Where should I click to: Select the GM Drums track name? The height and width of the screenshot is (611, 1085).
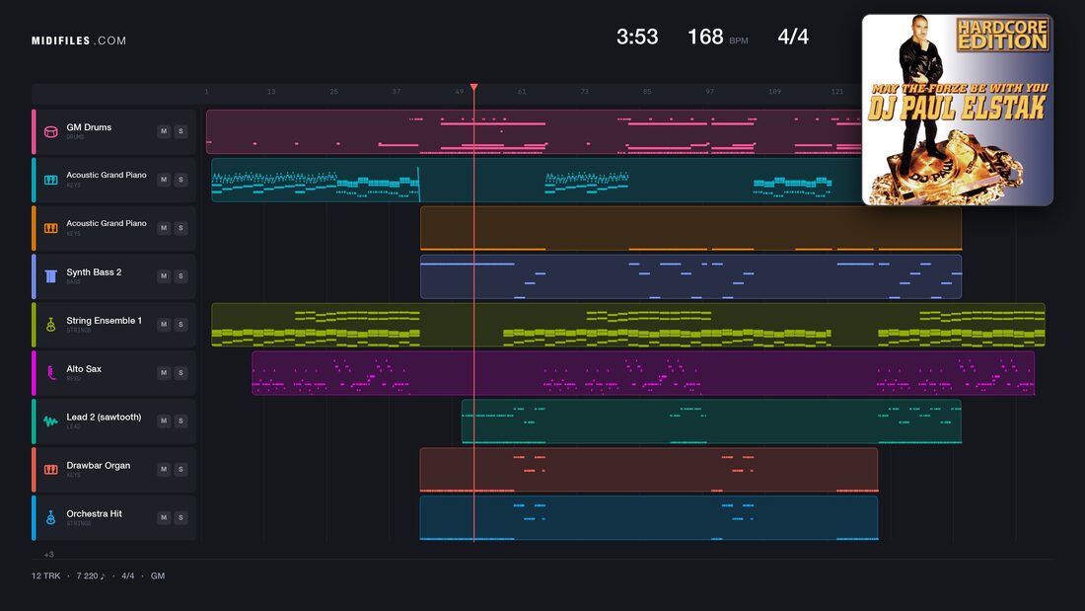89,127
